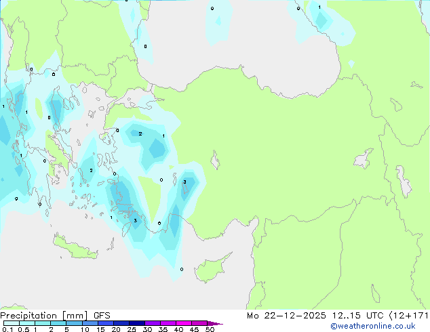This screenshot has width=430, height=332.
Task: Click the '25' legend scale label
Action: (x=132, y=329)
